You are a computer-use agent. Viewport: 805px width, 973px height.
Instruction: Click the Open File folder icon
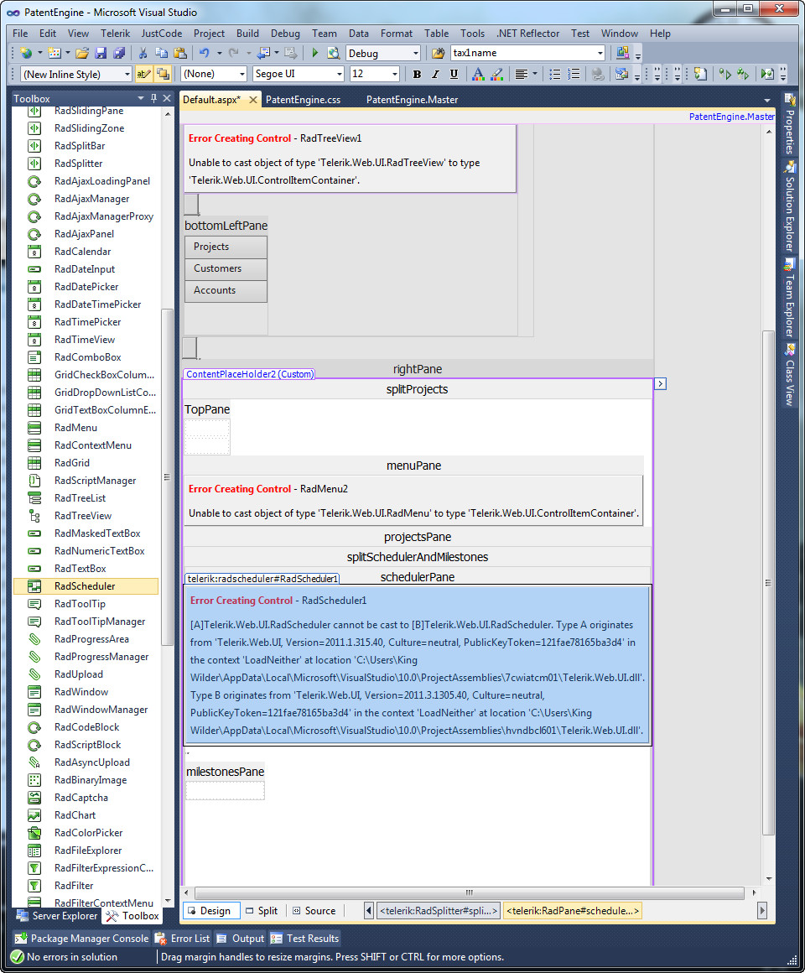[x=82, y=53]
